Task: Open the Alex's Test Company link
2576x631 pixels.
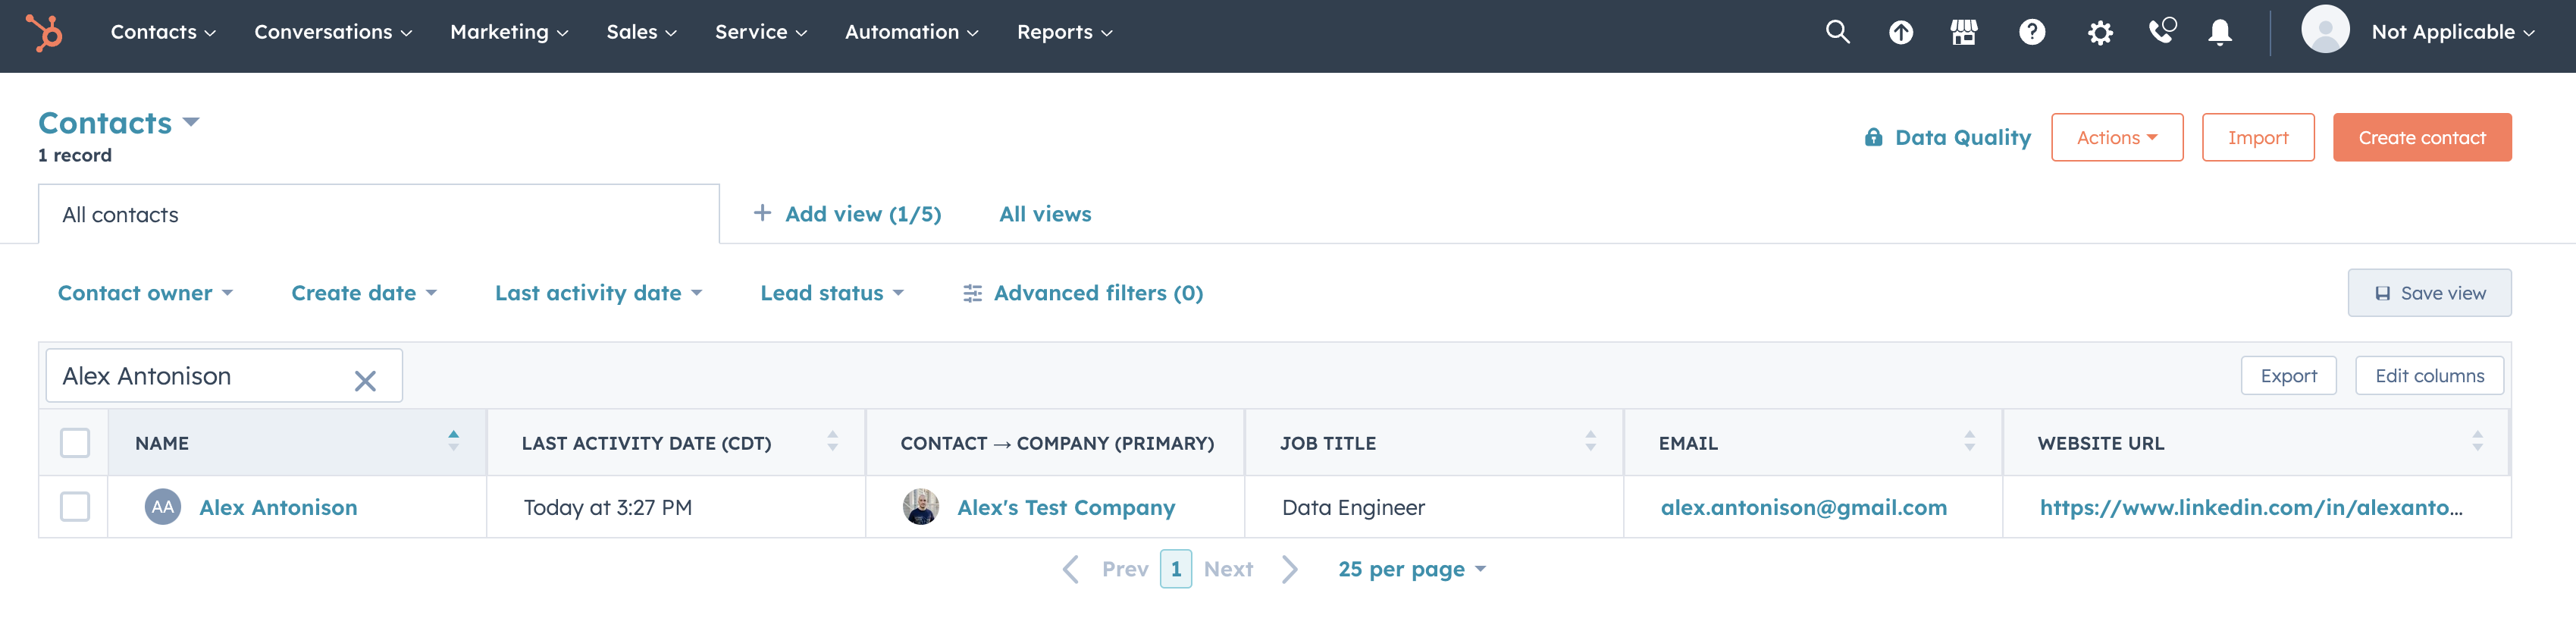Action: (1066, 507)
